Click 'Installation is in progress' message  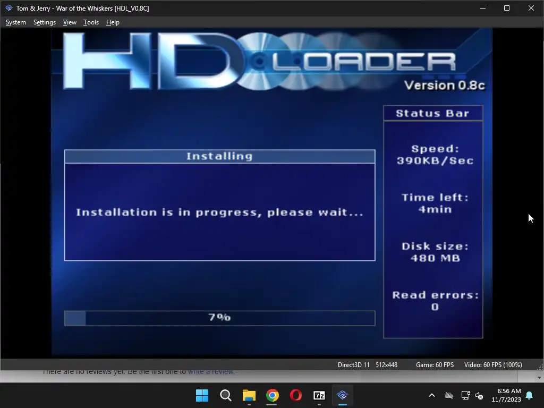point(219,212)
